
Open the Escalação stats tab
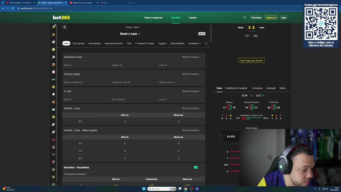(271, 88)
